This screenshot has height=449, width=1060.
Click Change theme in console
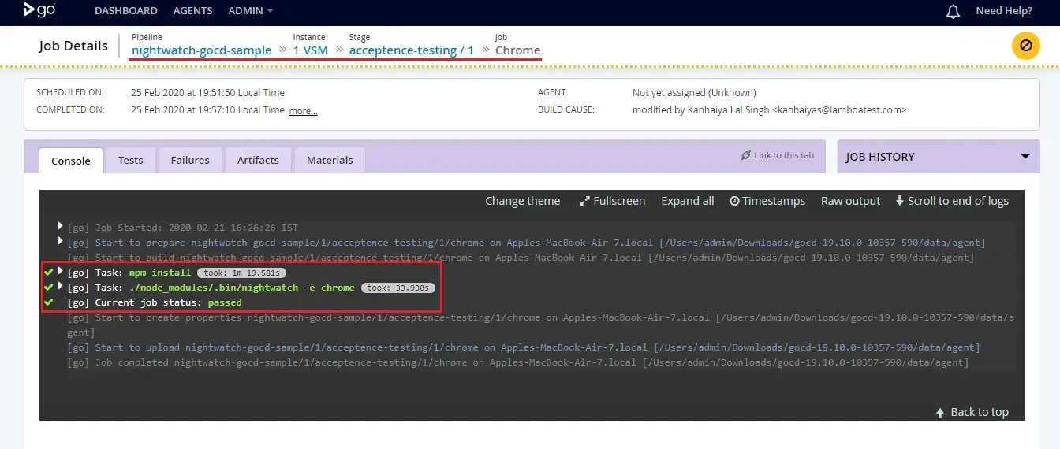click(x=523, y=201)
